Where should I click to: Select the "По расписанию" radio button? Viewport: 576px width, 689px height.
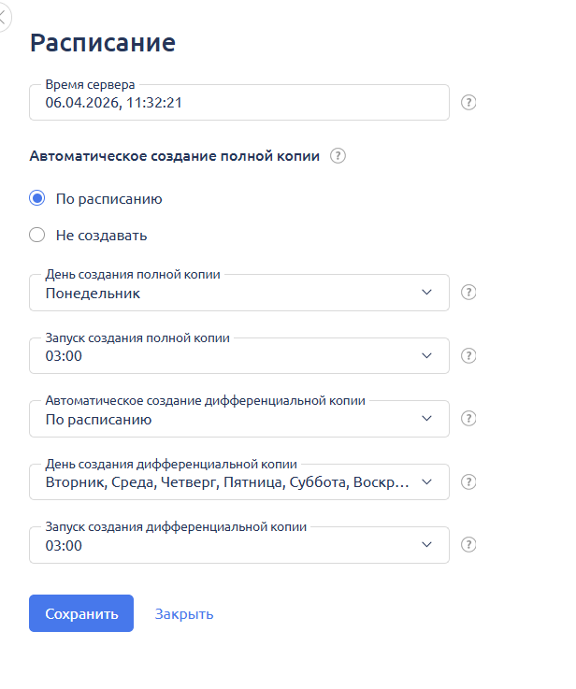point(37,198)
